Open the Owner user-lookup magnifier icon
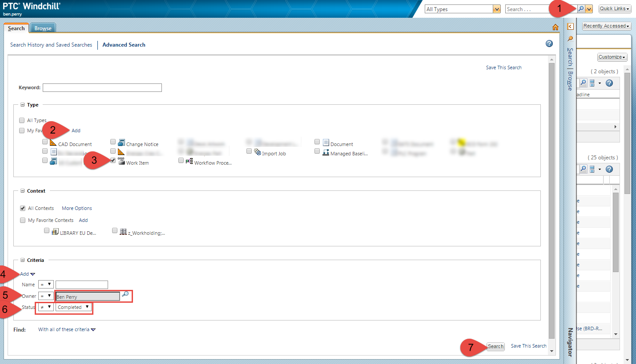 pos(125,294)
